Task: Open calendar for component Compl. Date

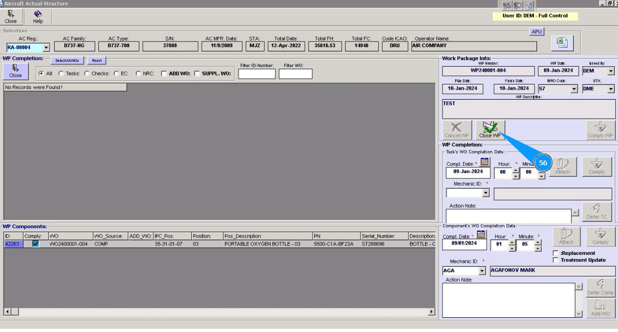Action: [481, 234]
